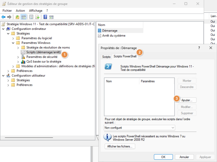Collapse the Configuration ordinateur node

3,29
